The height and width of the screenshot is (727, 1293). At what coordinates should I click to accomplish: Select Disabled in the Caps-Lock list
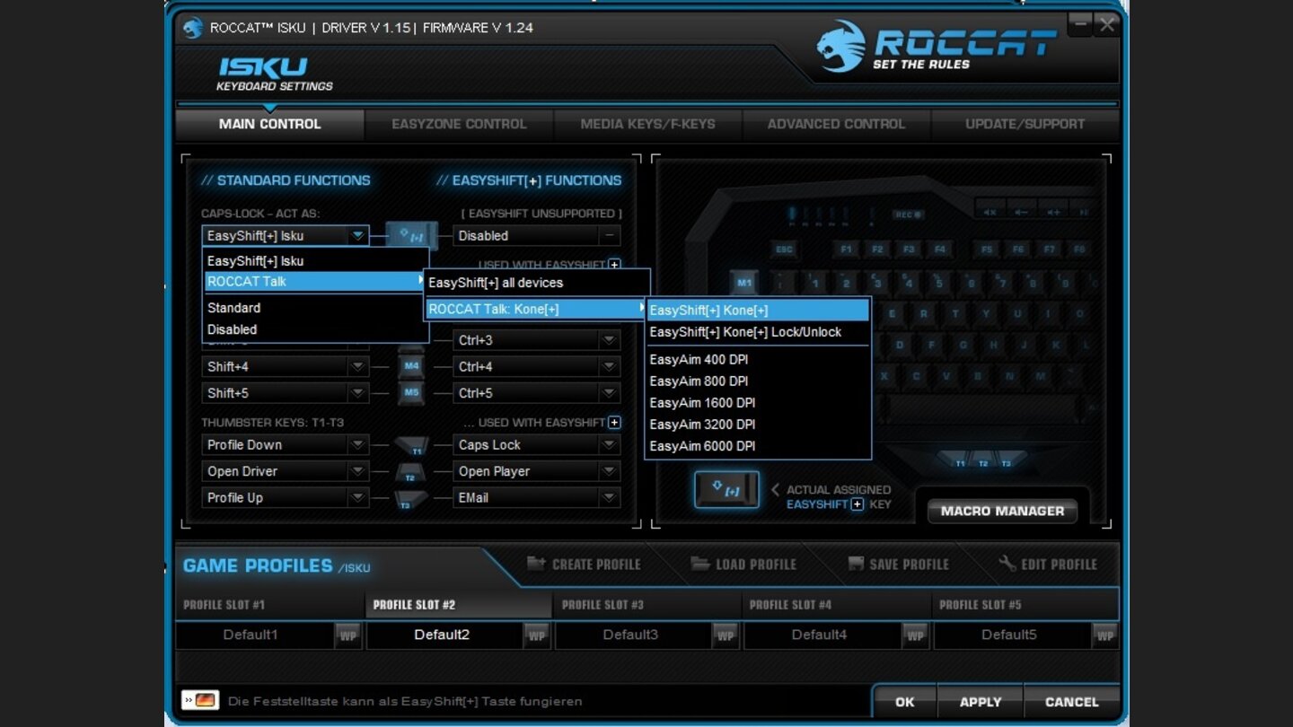point(313,329)
